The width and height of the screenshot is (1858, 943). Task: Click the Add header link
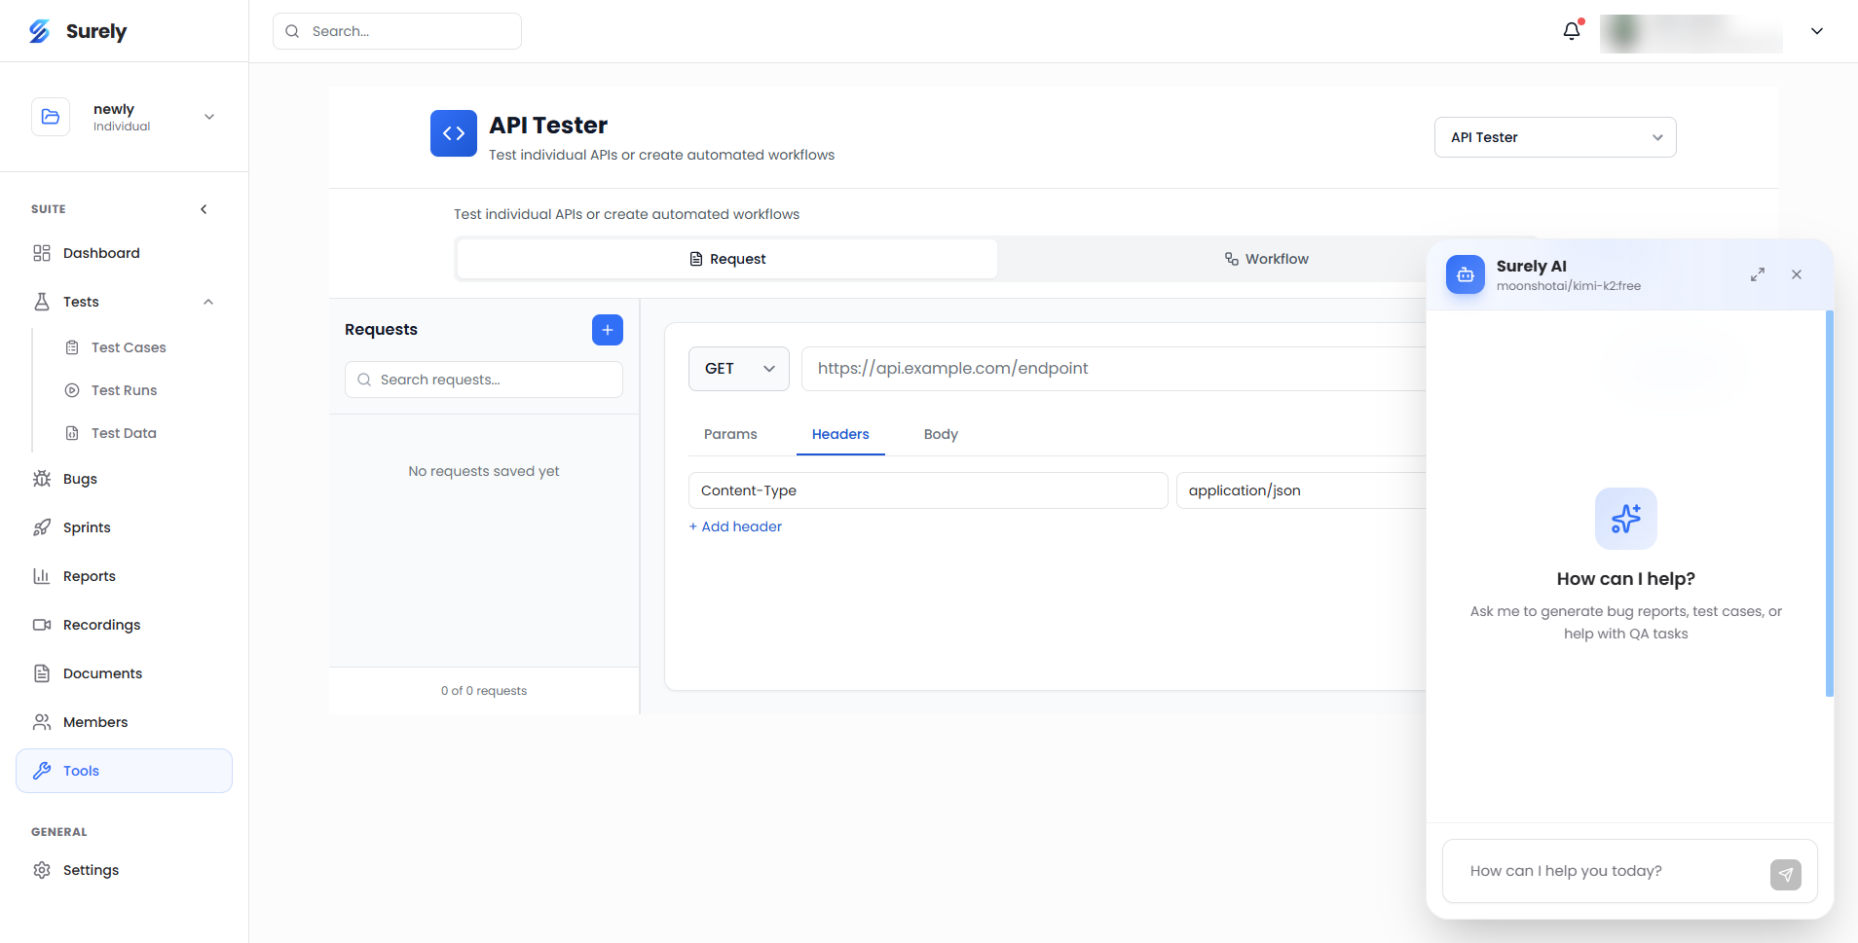click(x=734, y=526)
